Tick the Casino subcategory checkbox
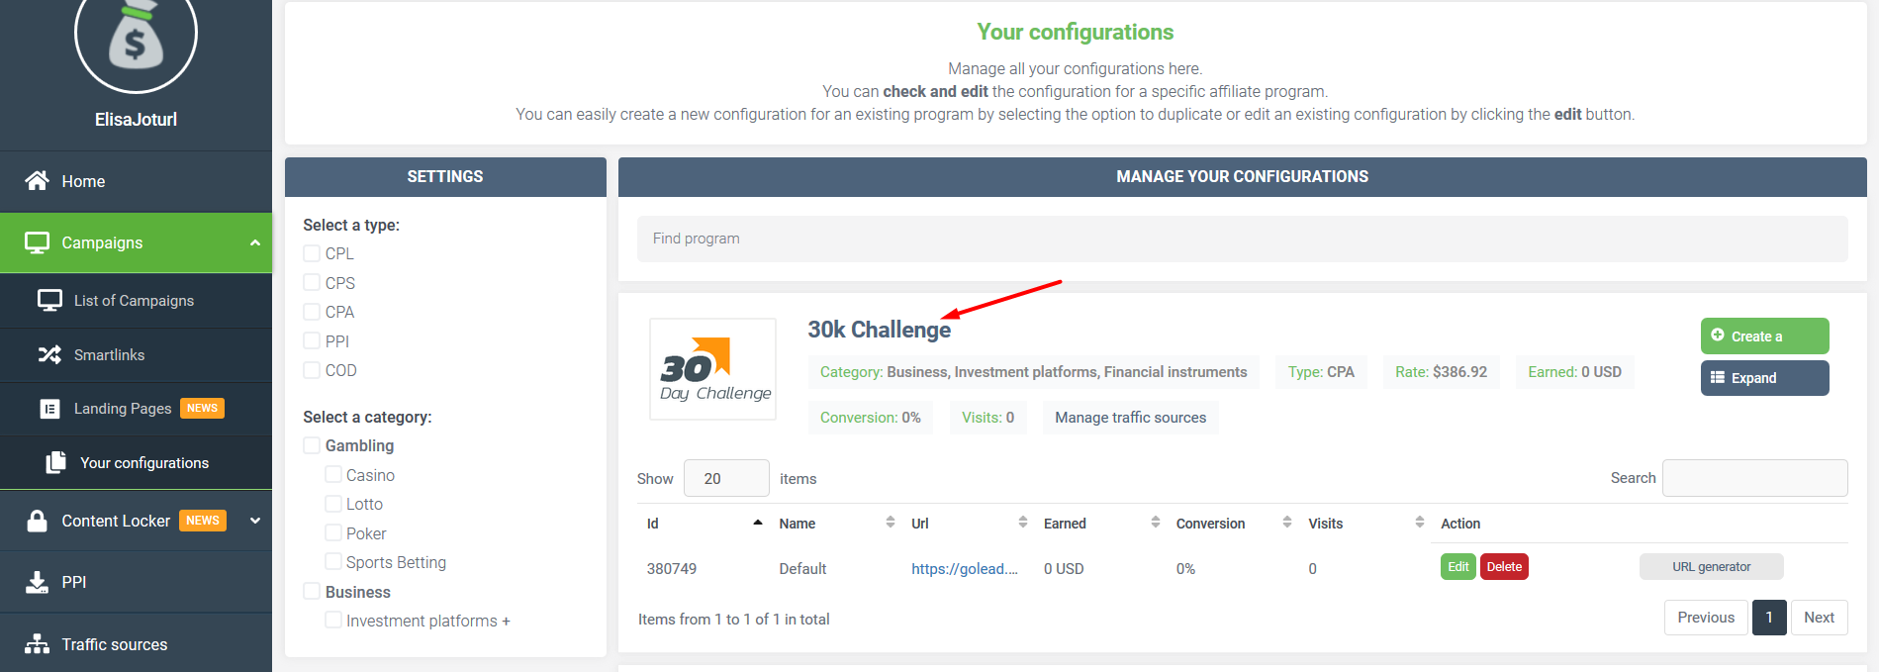 (x=333, y=475)
